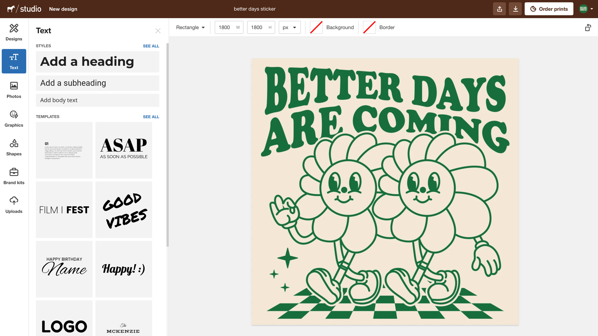Image resolution: width=598 pixels, height=336 pixels.
Task: Open the Uploads panel
Action: click(14, 204)
